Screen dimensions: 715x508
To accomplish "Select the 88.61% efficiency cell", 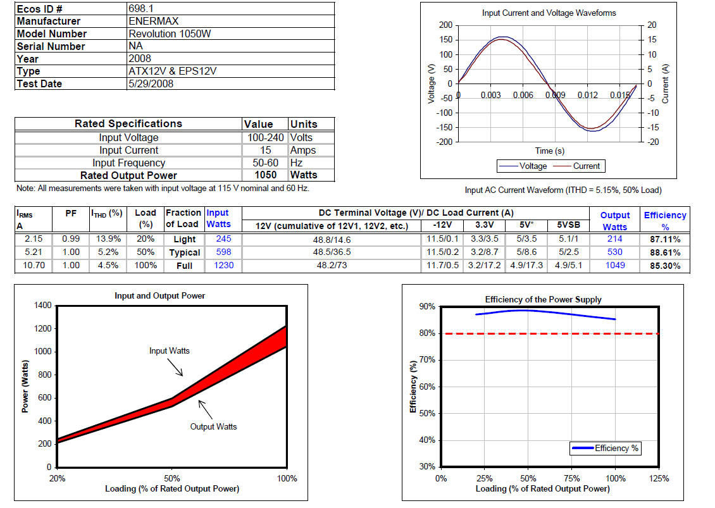I will (664, 252).
